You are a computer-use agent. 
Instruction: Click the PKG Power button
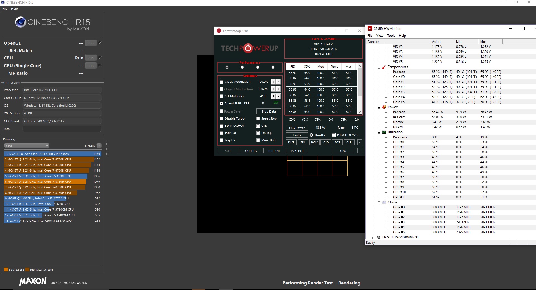pos(297,128)
